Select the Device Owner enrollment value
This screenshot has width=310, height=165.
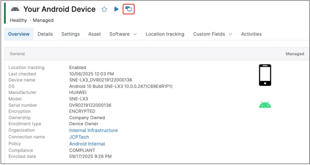[84, 124]
